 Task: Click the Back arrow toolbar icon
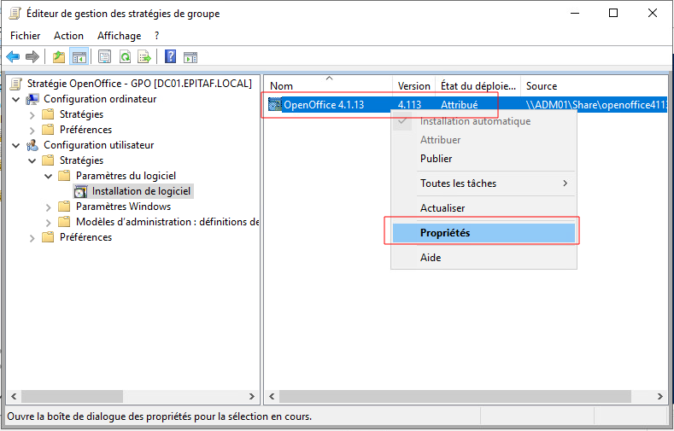click(x=13, y=57)
